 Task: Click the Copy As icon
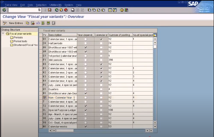pos(28,23)
